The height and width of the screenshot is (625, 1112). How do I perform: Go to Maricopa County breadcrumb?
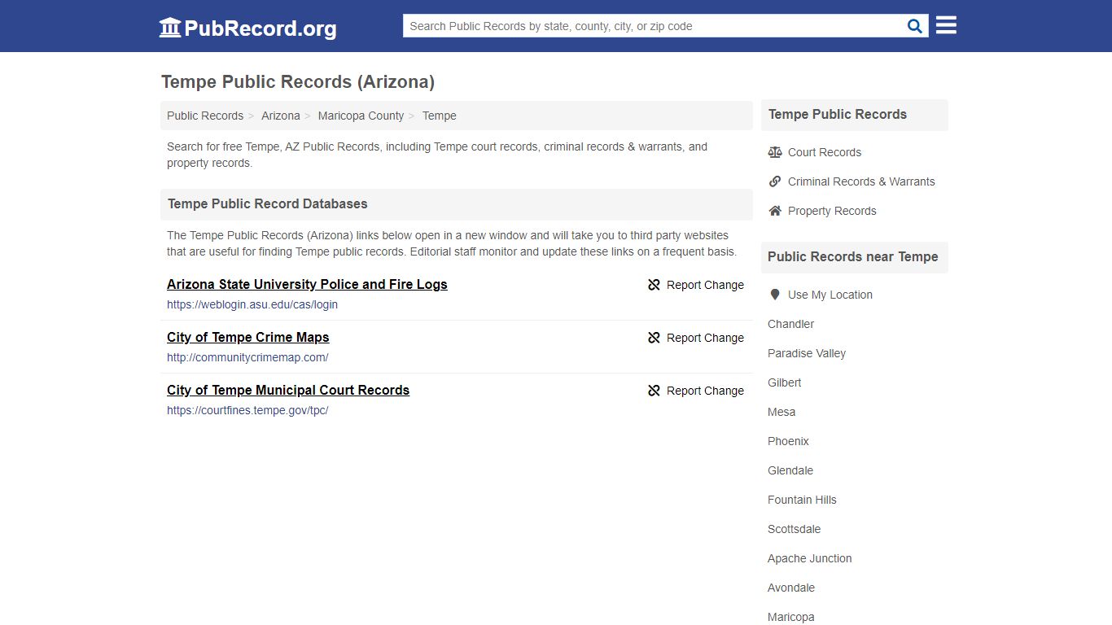[x=361, y=116]
